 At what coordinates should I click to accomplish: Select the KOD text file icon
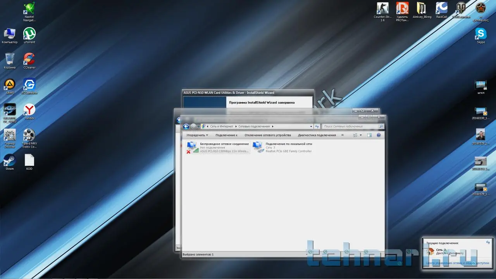pyautogui.click(x=29, y=162)
